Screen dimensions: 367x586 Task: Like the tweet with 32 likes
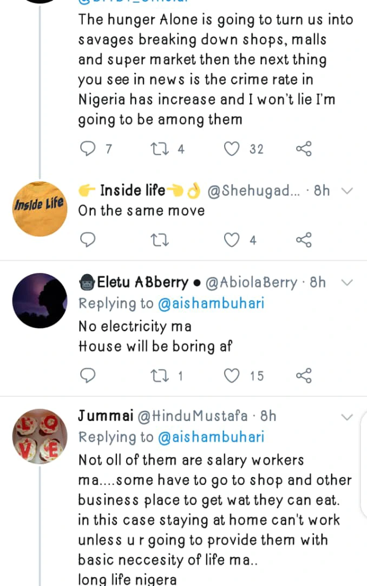(x=231, y=149)
